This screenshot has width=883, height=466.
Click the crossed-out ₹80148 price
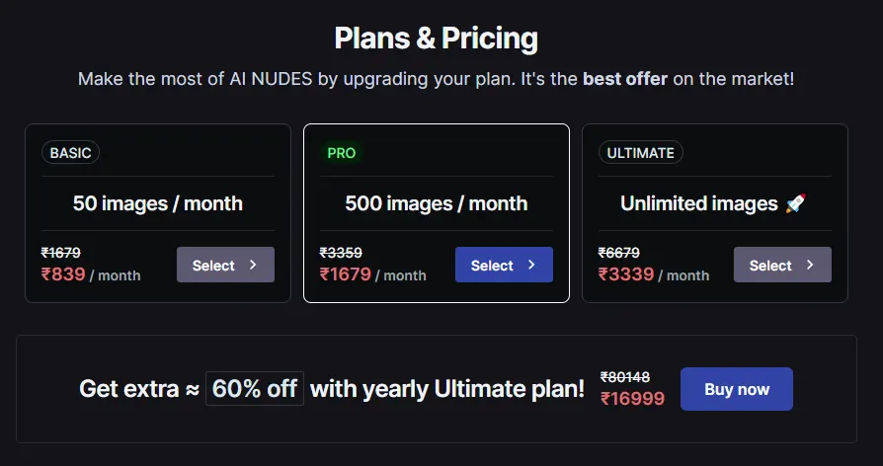click(x=625, y=377)
